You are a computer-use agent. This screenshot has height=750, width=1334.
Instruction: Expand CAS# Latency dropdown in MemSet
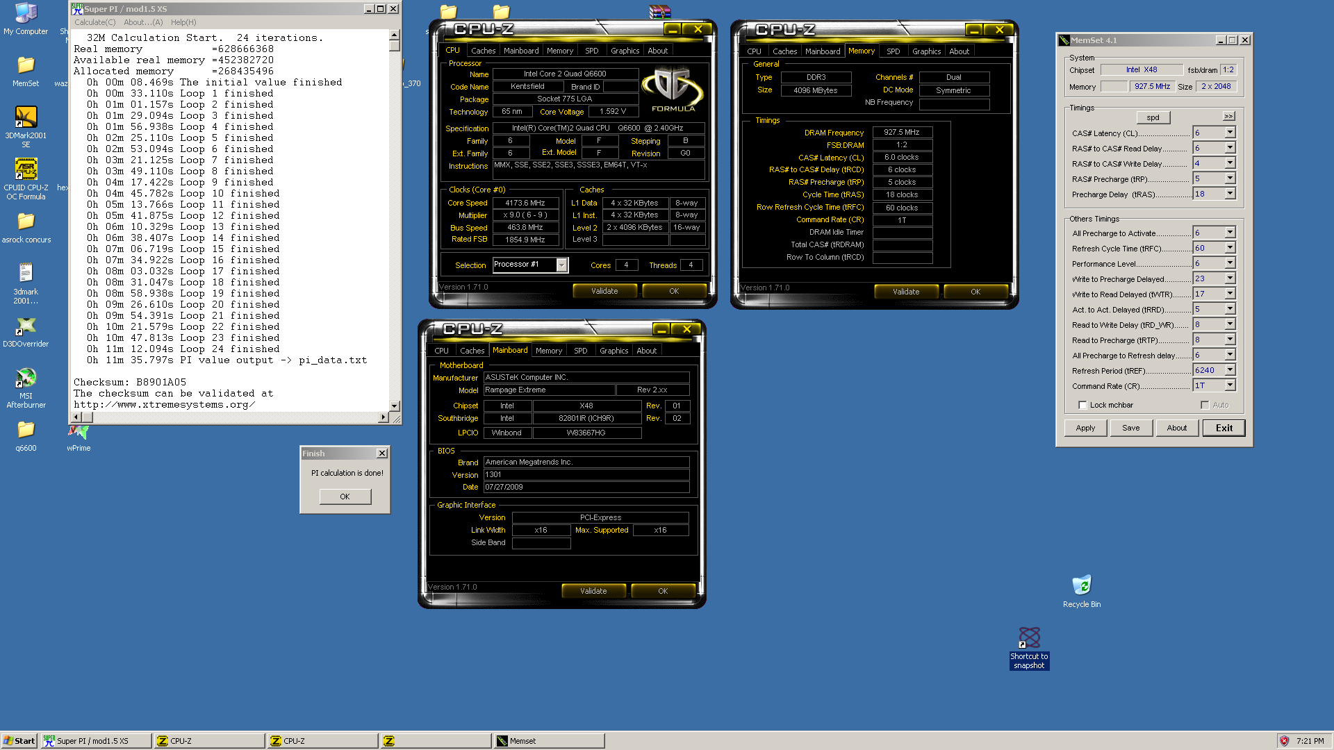1230,133
